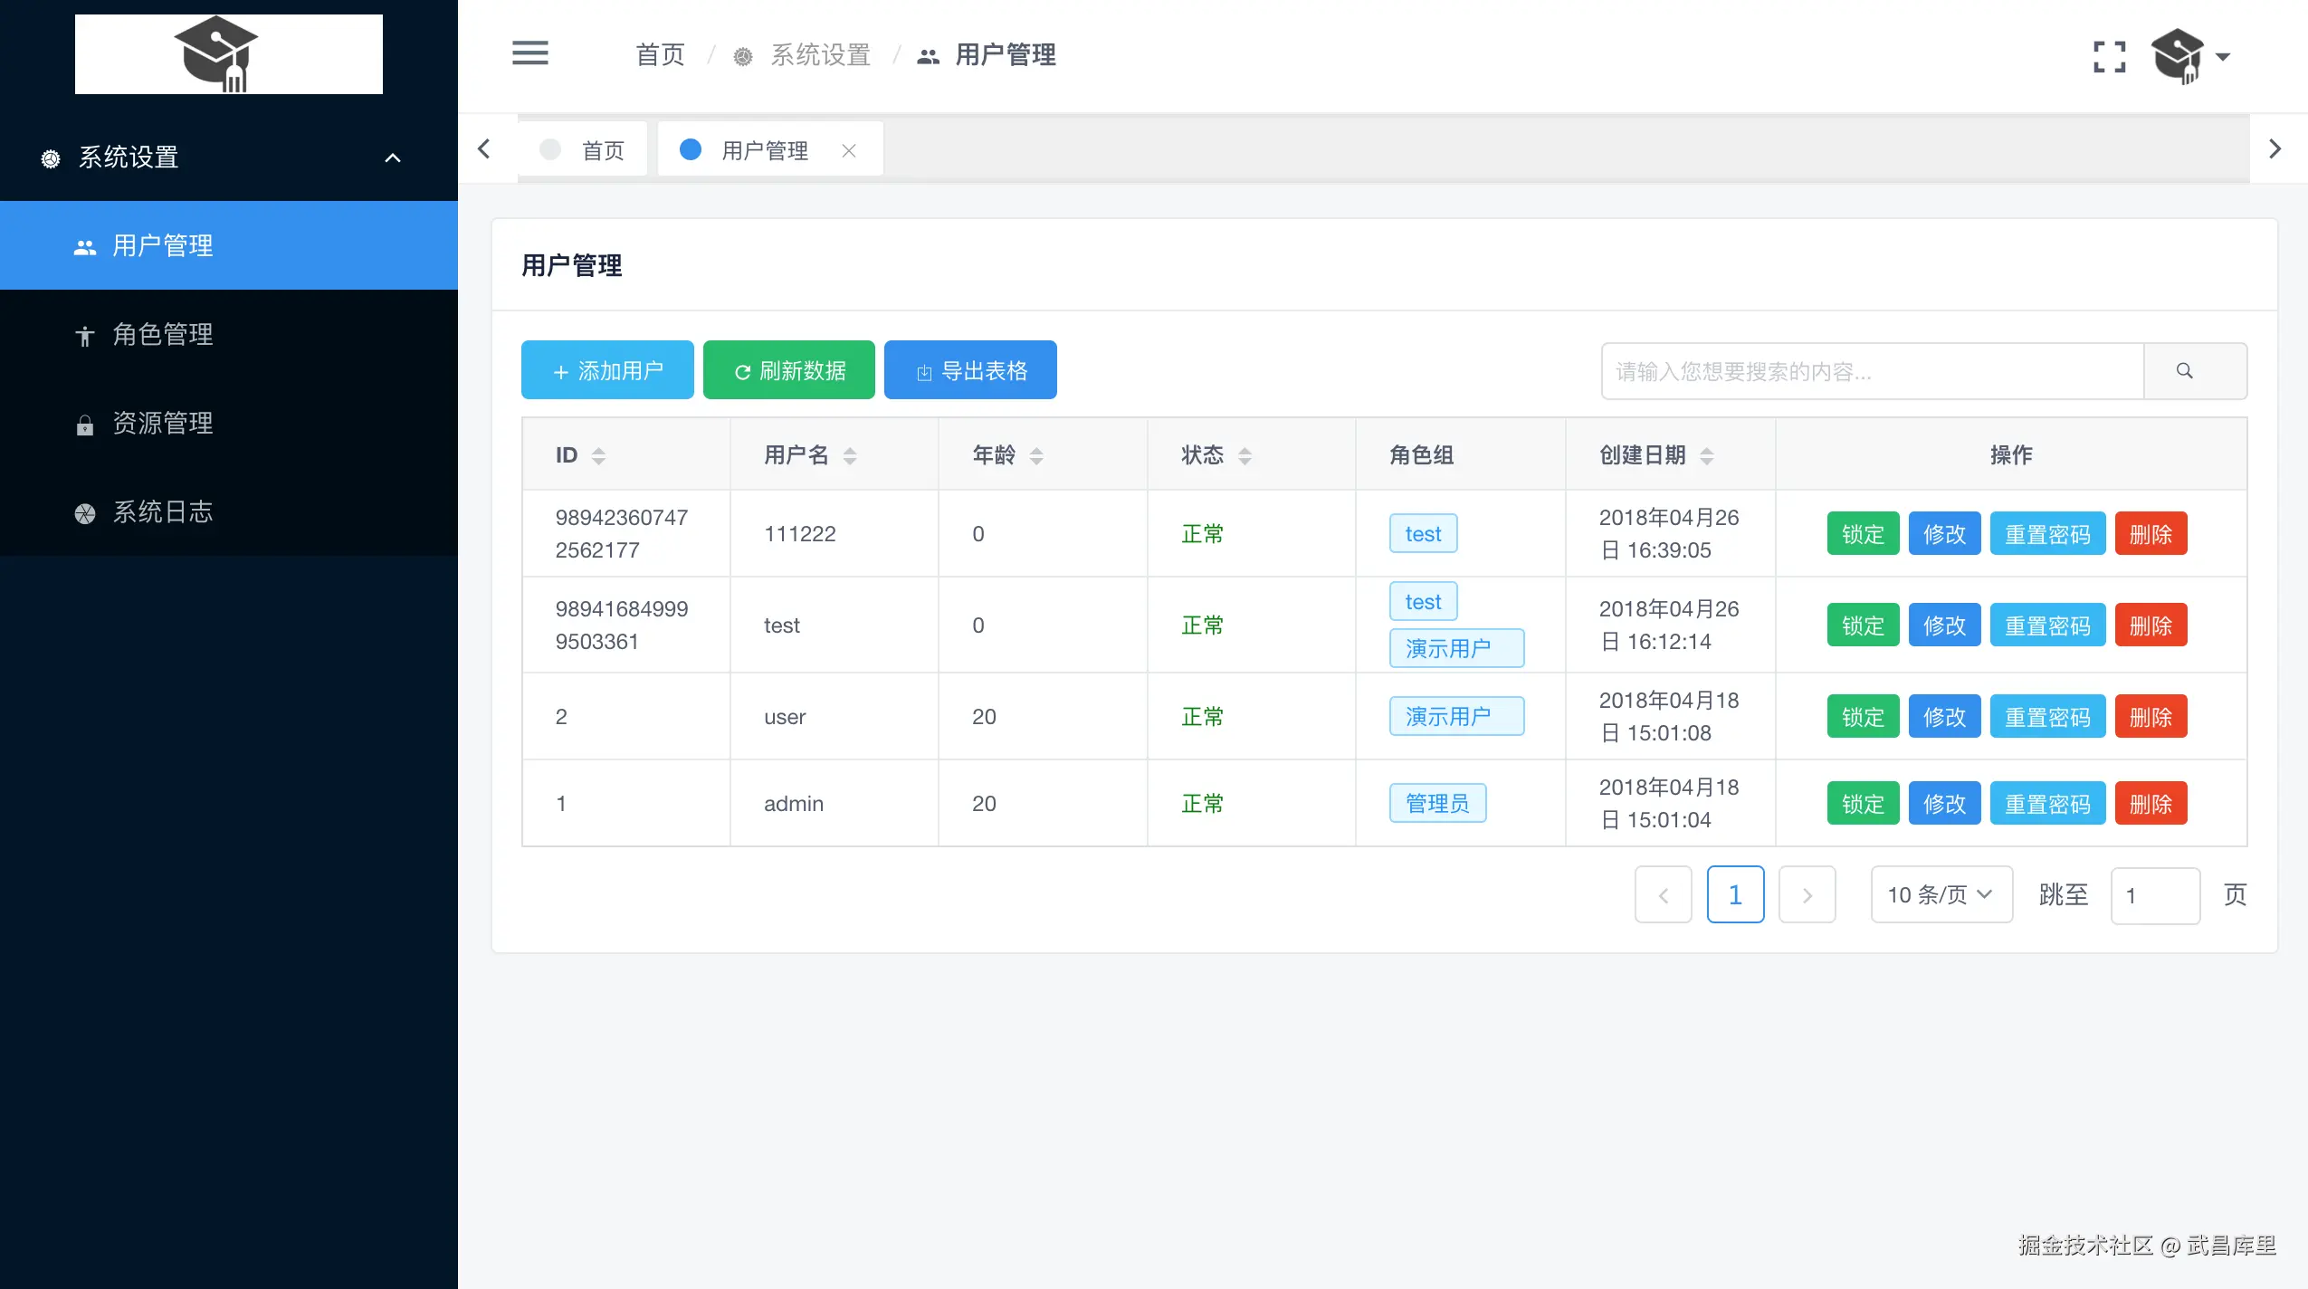Toggle fullscreen mode icon in header
Viewport: 2308px width, 1289px height.
click(2109, 57)
